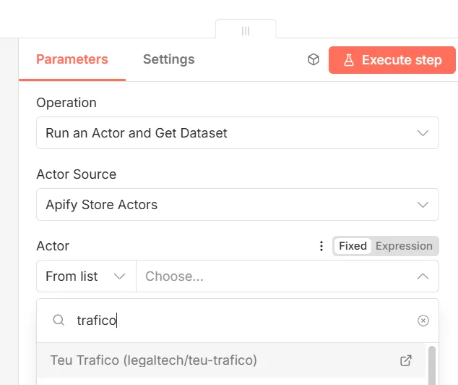Focus the search field containing trafico
458x385 pixels.
pyautogui.click(x=238, y=321)
